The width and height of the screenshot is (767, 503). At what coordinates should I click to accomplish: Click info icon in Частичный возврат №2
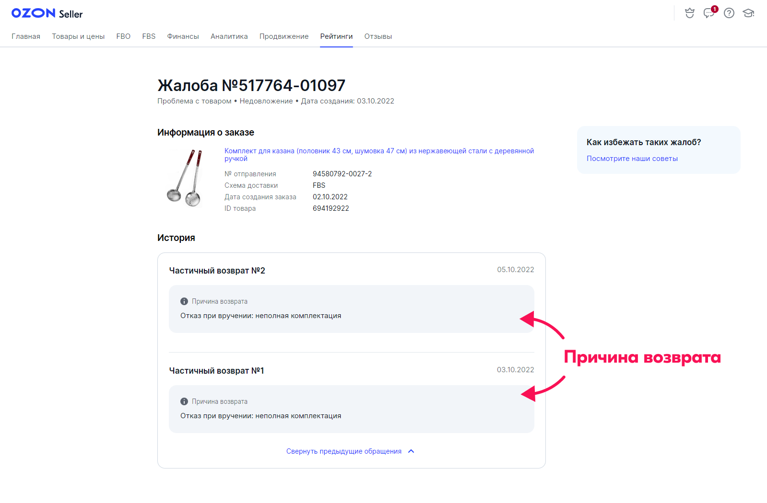pos(184,301)
